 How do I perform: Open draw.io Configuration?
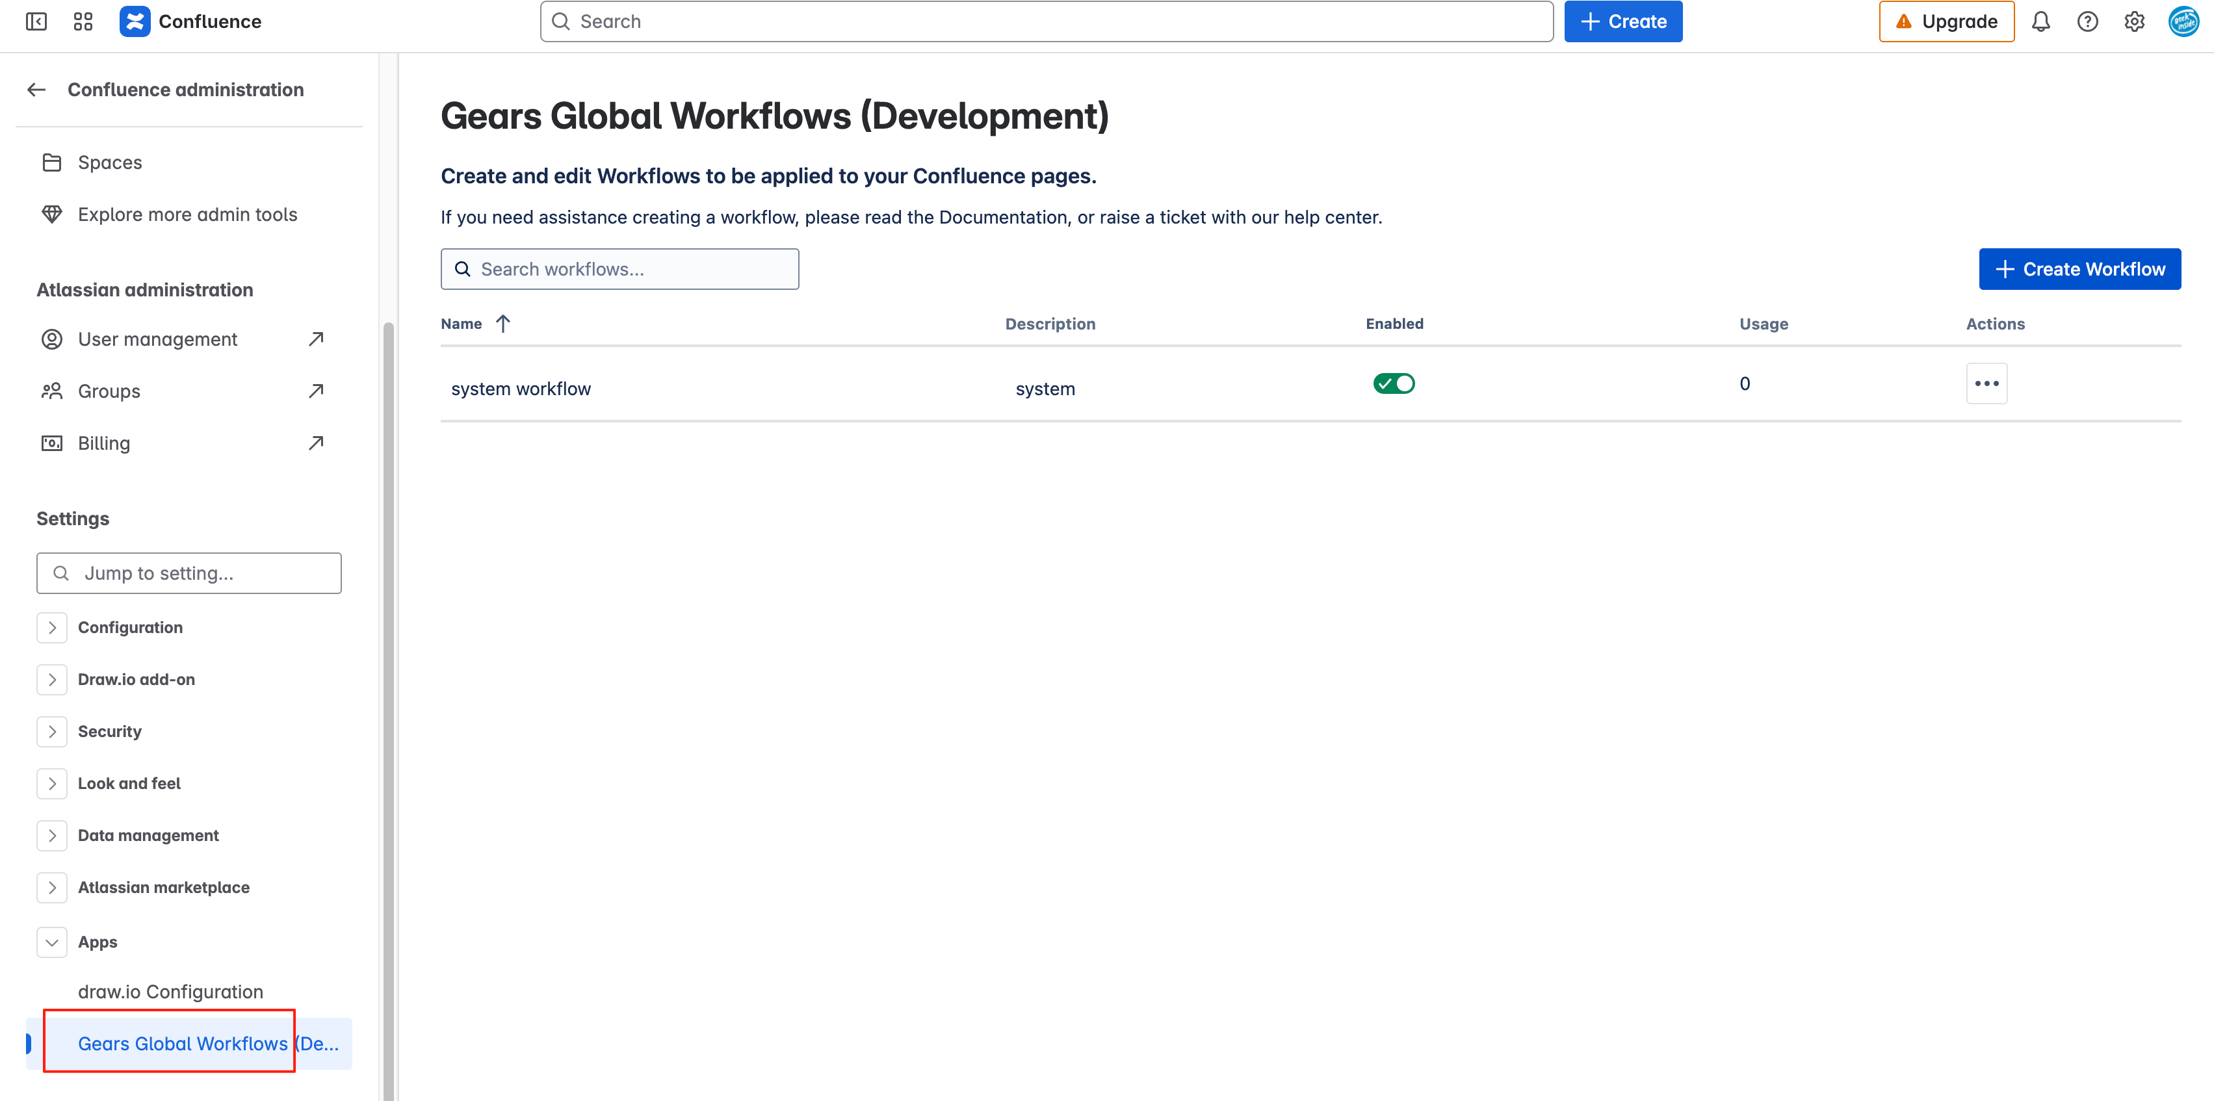click(189, 992)
